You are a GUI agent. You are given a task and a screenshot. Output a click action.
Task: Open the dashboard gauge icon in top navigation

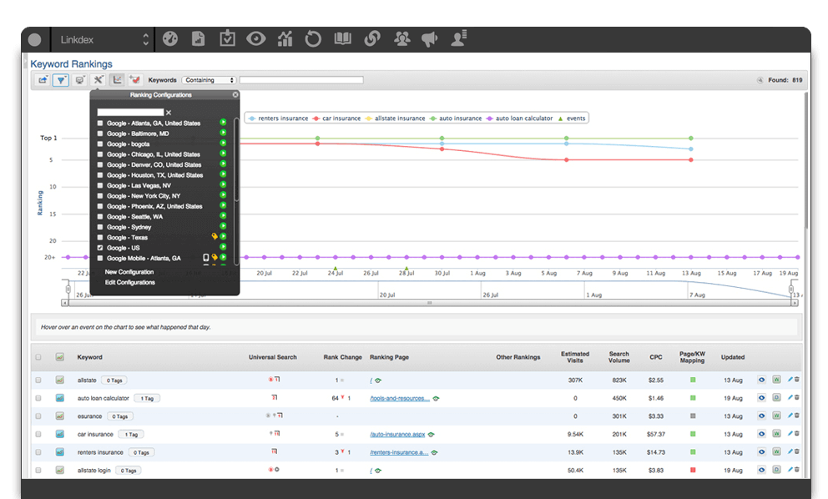pyautogui.click(x=170, y=38)
